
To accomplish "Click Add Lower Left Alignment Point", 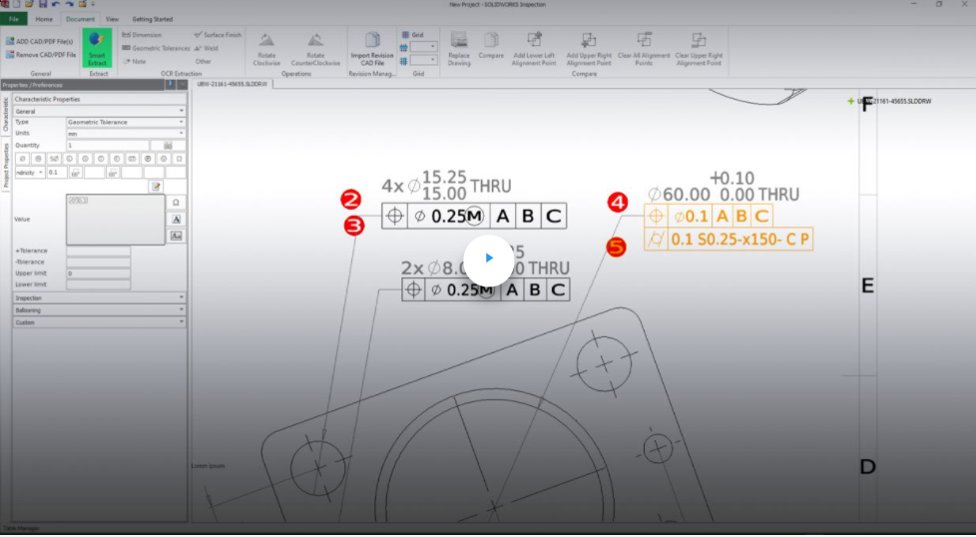I will pos(536,48).
